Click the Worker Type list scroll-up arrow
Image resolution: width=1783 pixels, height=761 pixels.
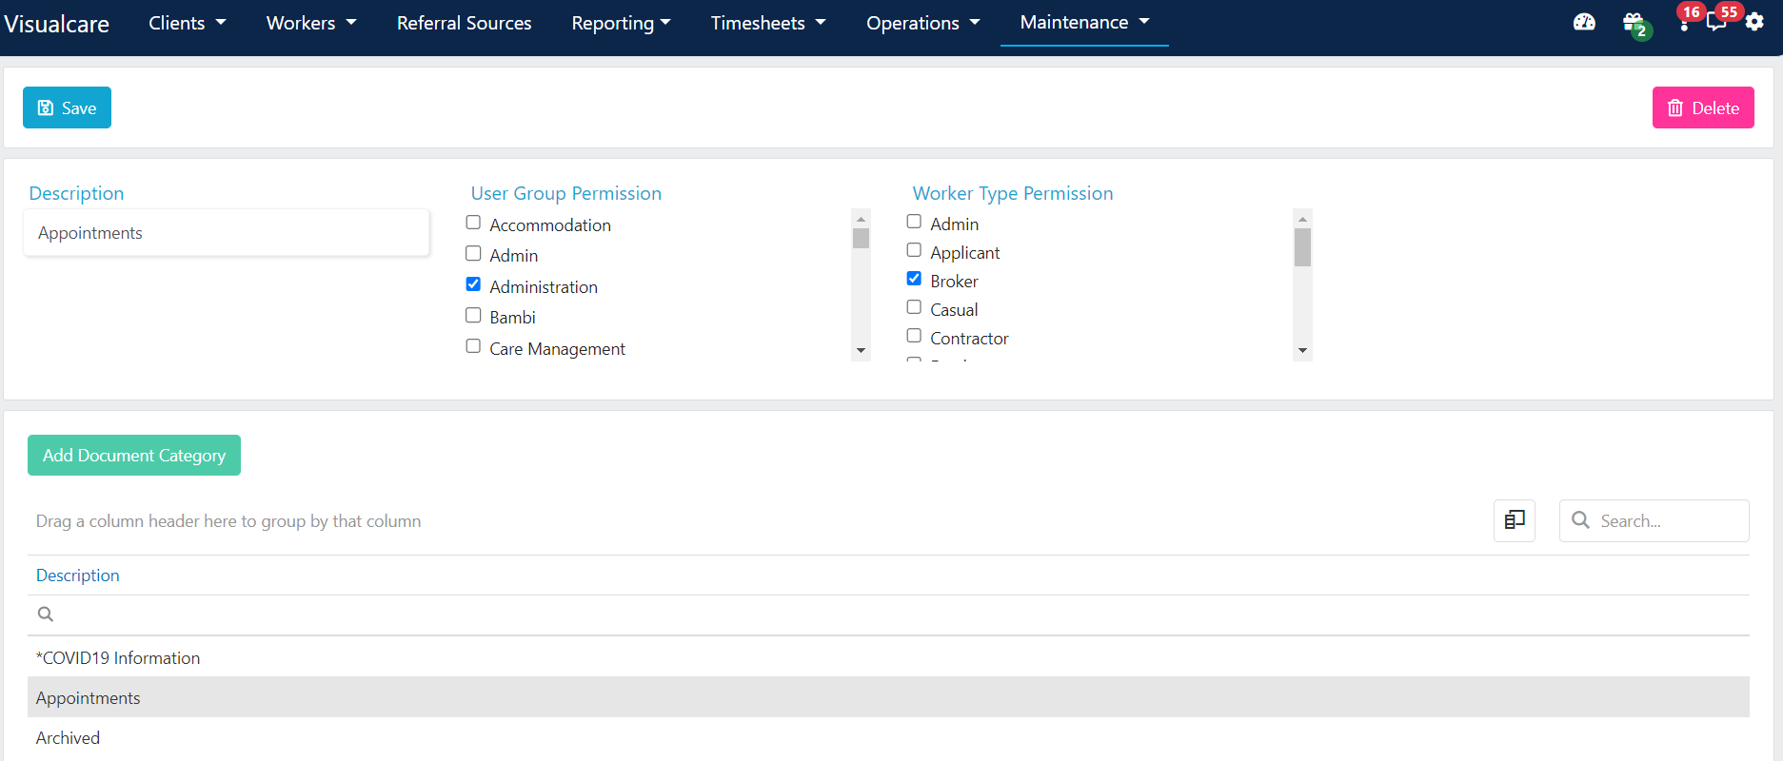click(1303, 219)
